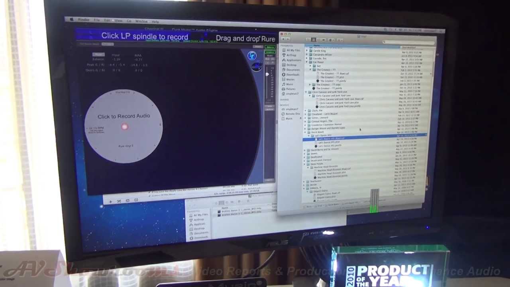Open the Finder menu

[x=84, y=20]
